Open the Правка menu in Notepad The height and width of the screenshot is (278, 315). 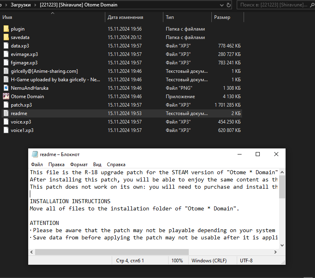point(56,165)
